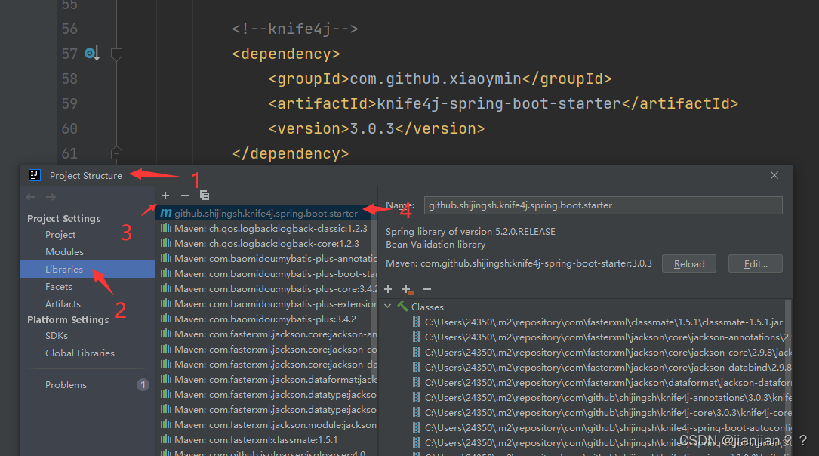Screen dimensions: 819x456
Task: Add a new library with the plus icon
Action: click(165, 196)
